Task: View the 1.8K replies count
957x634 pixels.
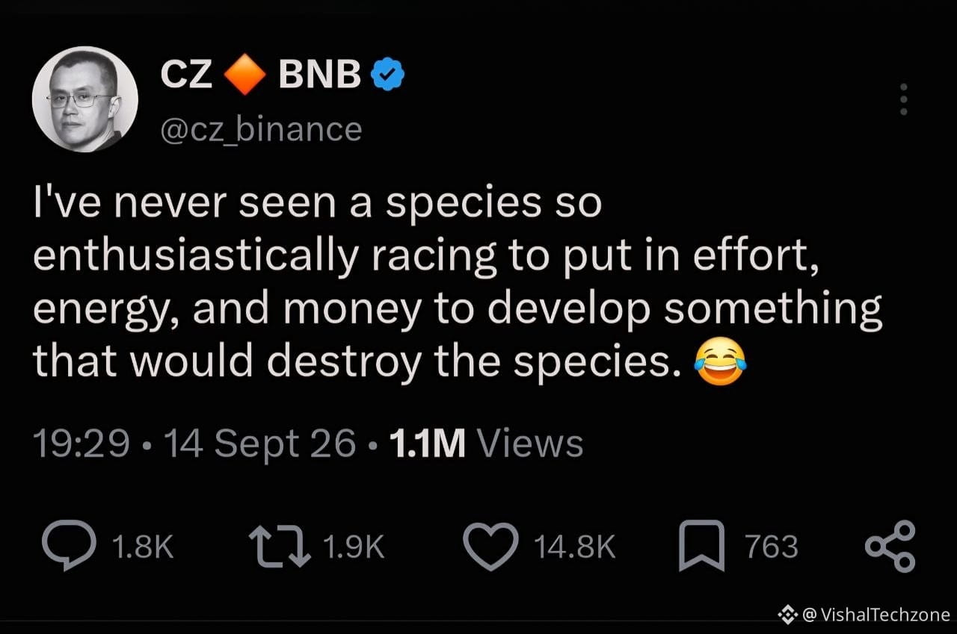Action: click(x=142, y=547)
